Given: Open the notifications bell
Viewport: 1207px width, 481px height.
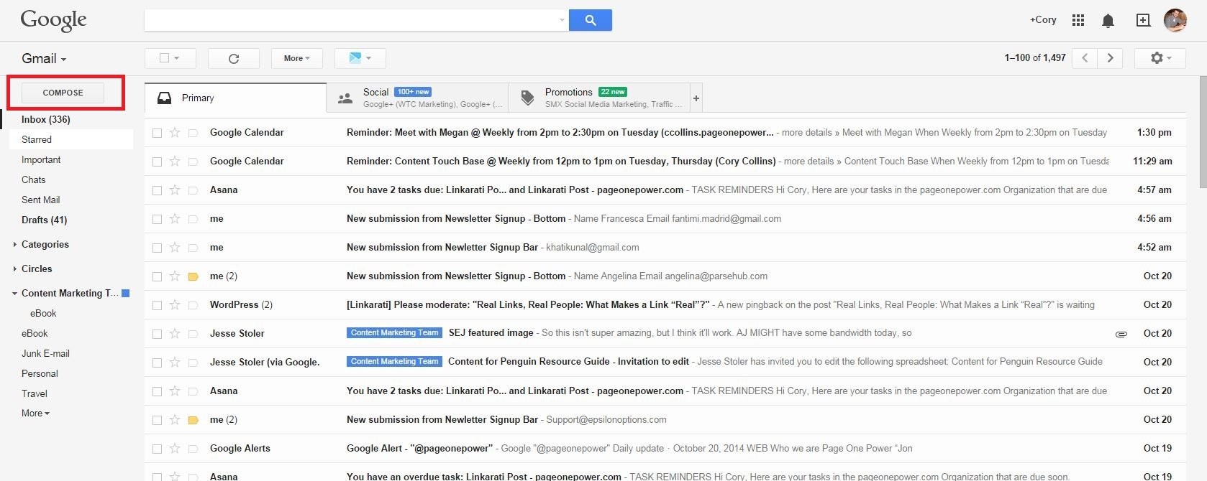Looking at the screenshot, I should click(x=1108, y=21).
